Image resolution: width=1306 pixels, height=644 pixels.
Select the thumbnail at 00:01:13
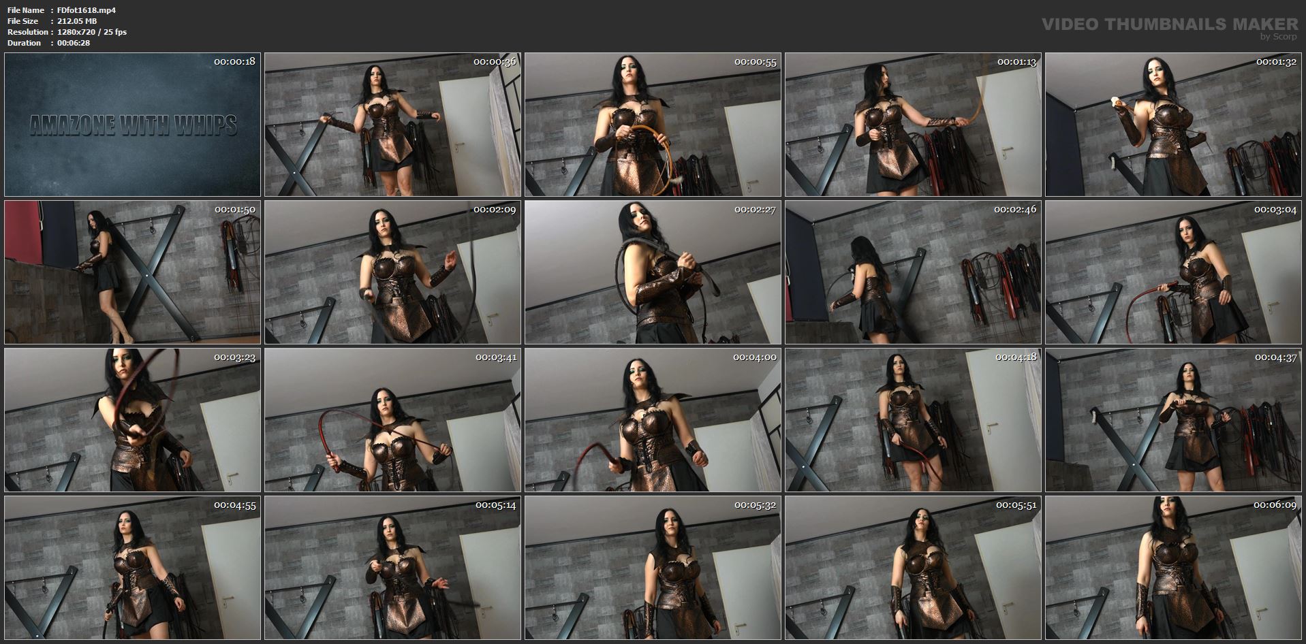click(x=913, y=125)
